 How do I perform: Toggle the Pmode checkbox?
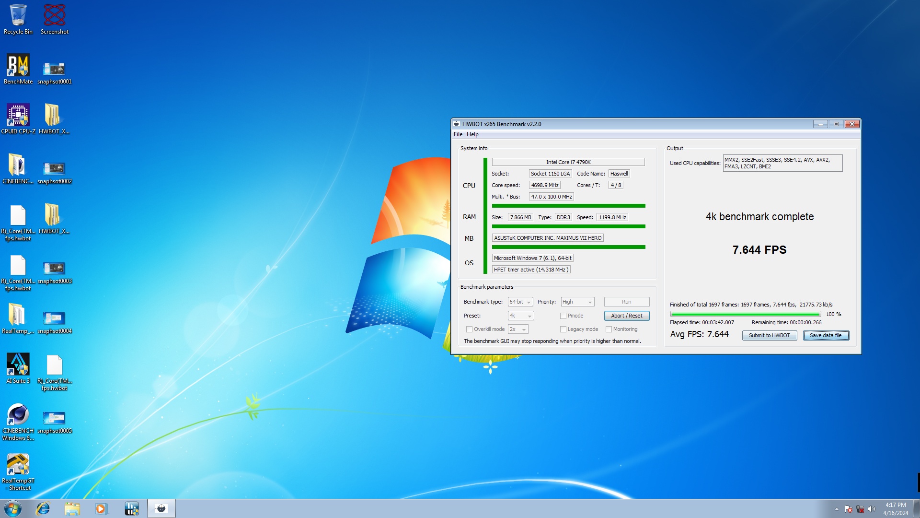coord(563,316)
